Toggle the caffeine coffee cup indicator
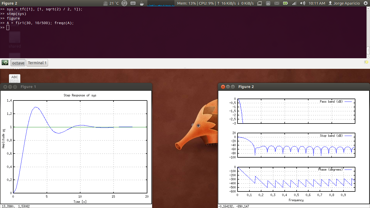 [x=142, y=3]
